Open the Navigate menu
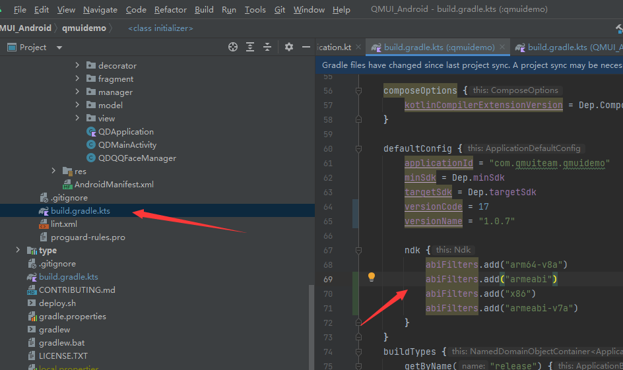623x370 pixels. pyautogui.click(x=100, y=9)
